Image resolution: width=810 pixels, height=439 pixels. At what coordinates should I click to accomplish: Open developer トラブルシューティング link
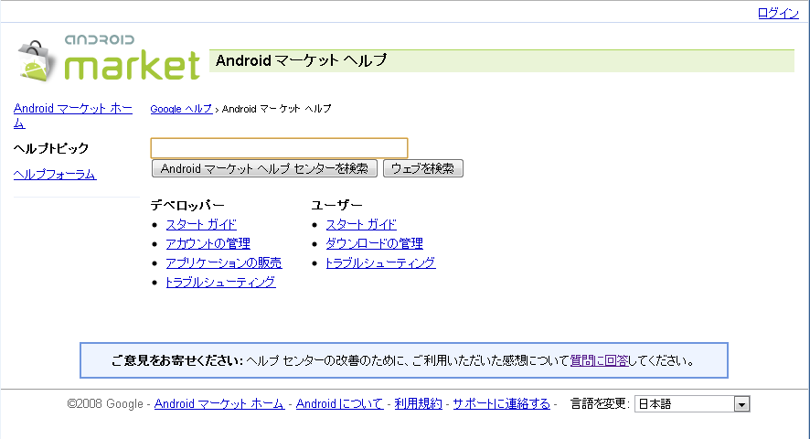pos(220,282)
